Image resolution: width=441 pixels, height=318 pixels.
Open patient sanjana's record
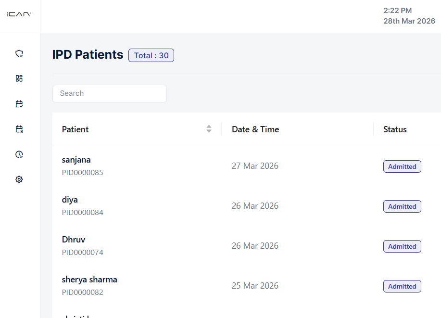click(76, 160)
